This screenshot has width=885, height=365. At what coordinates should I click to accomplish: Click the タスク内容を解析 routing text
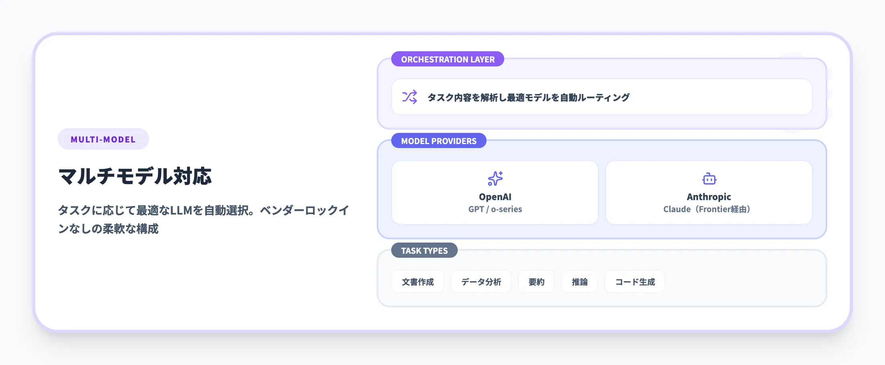pos(528,97)
